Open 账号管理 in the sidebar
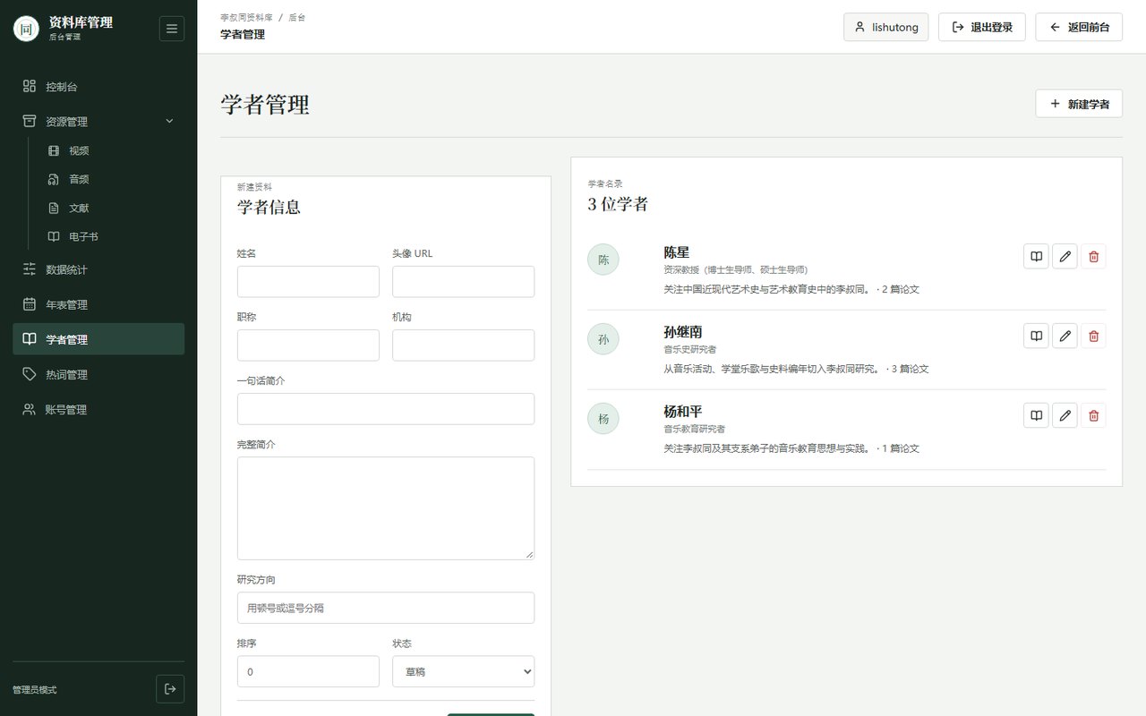 [x=98, y=409]
